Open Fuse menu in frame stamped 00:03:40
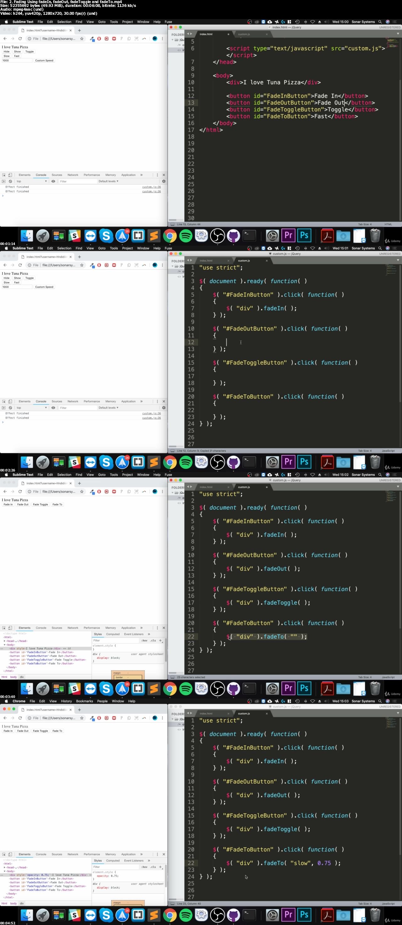 (x=168, y=475)
